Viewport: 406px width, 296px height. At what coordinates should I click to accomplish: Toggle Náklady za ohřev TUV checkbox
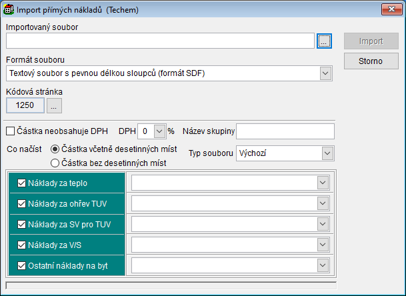click(x=22, y=203)
